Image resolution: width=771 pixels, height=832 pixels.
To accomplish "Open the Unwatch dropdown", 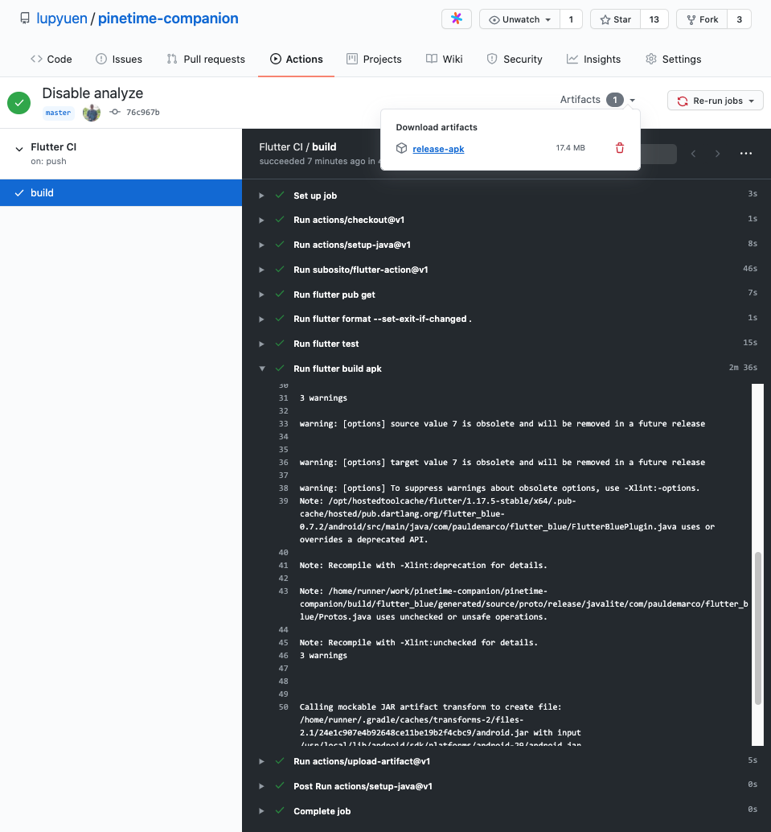I will point(519,19).
